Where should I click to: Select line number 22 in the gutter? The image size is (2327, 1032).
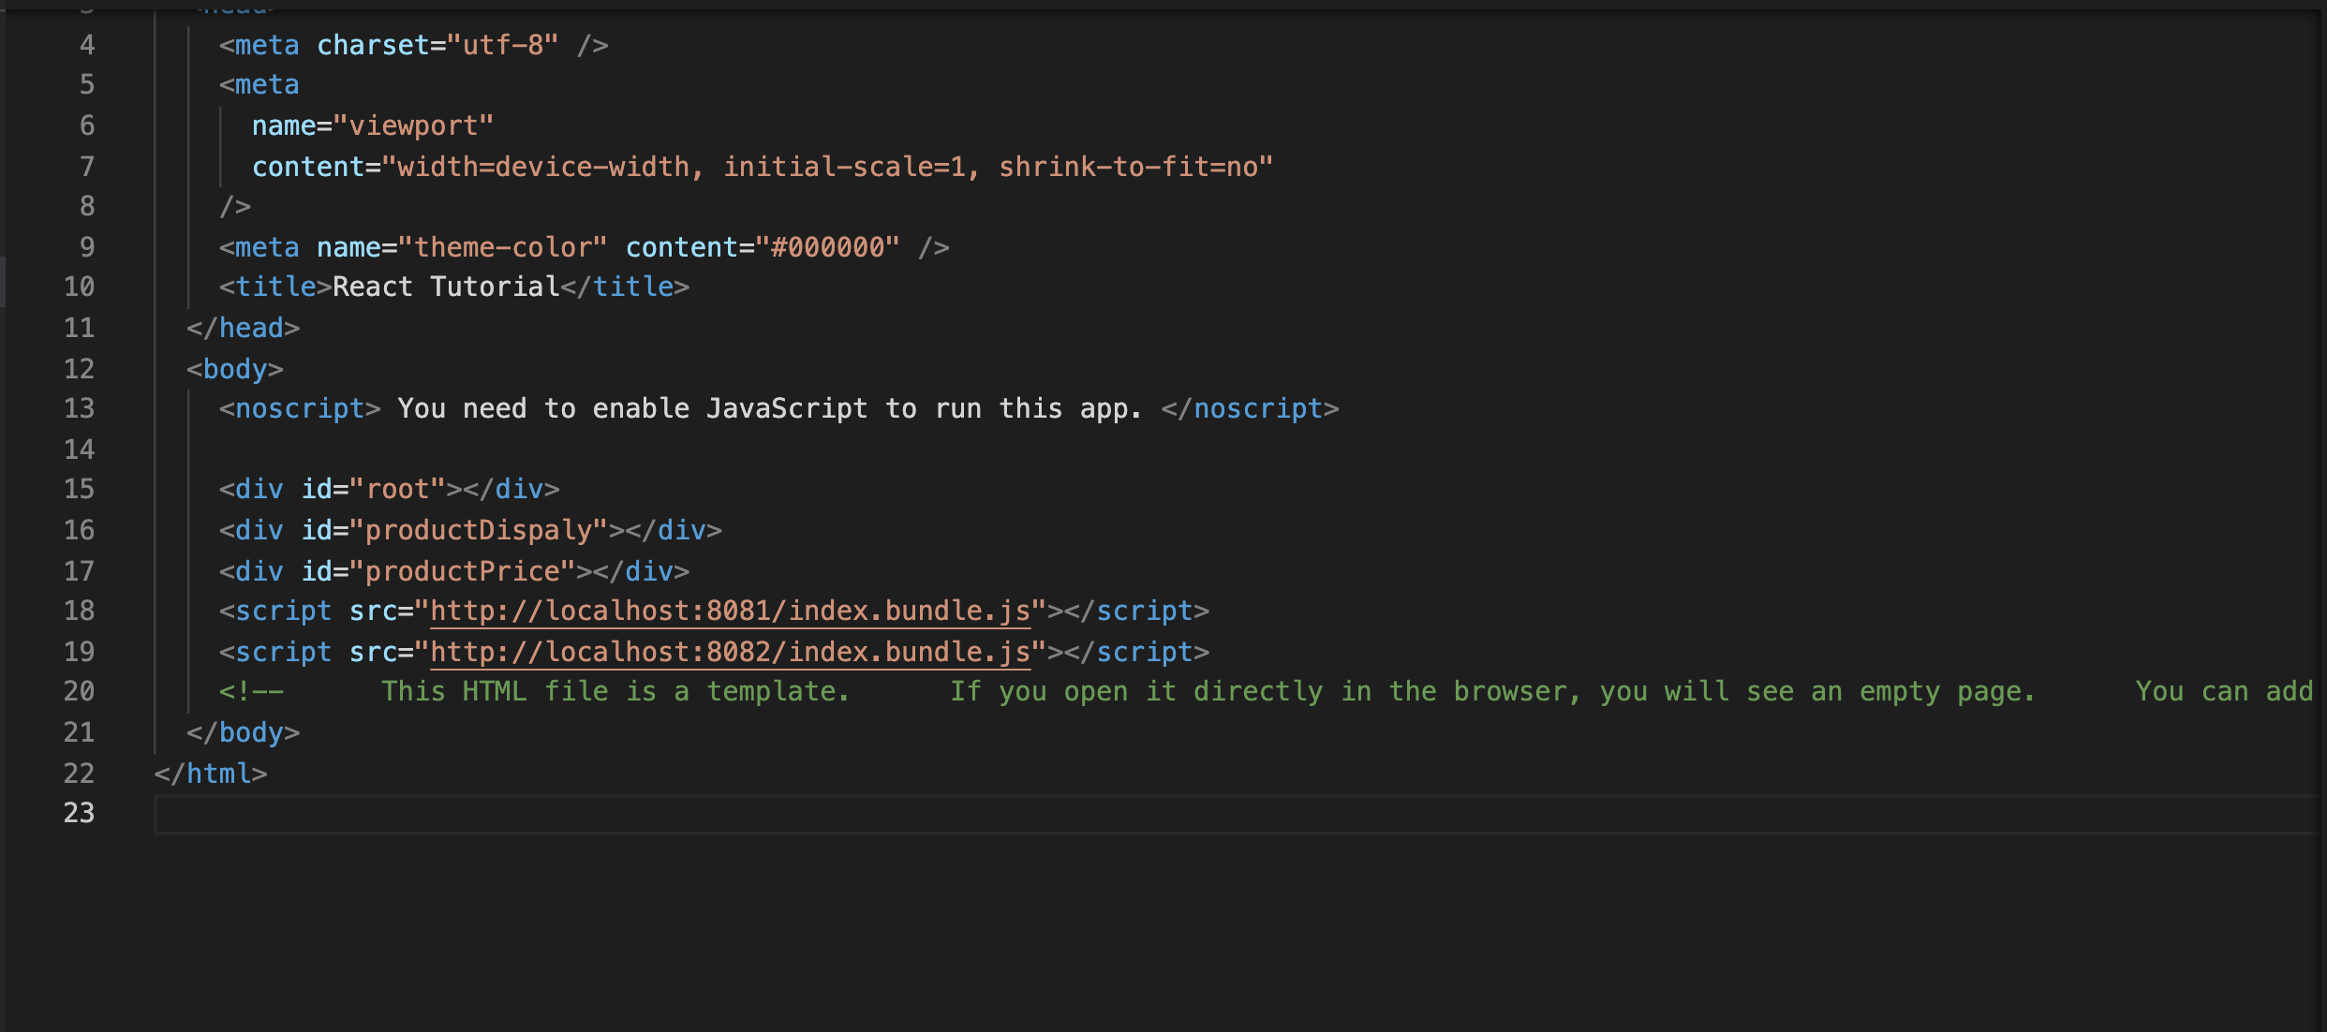(x=80, y=774)
